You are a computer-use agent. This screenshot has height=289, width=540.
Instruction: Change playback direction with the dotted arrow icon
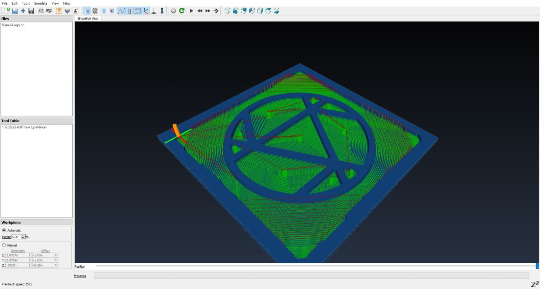pyautogui.click(x=216, y=11)
